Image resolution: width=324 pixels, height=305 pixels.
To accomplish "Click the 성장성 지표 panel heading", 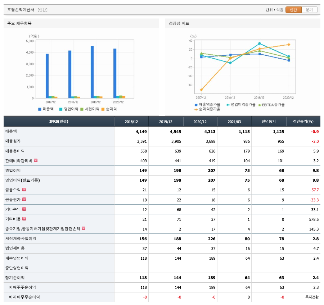I will pos(179,23).
